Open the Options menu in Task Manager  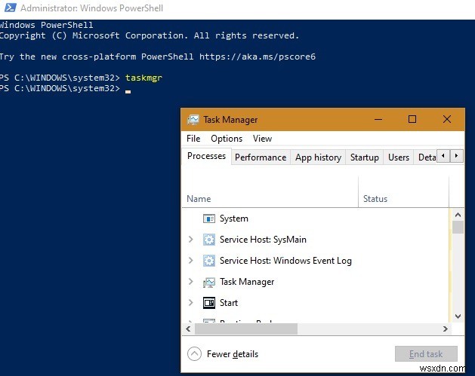click(227, 139)
